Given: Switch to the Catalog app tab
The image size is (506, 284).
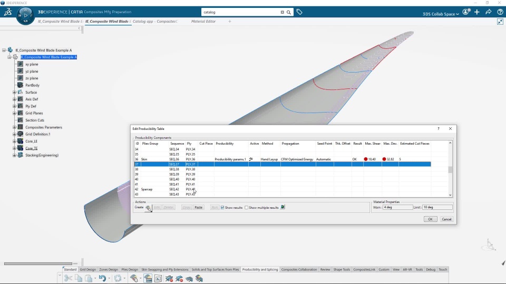Looking at the screenshot, I should (x=155, y=21).
